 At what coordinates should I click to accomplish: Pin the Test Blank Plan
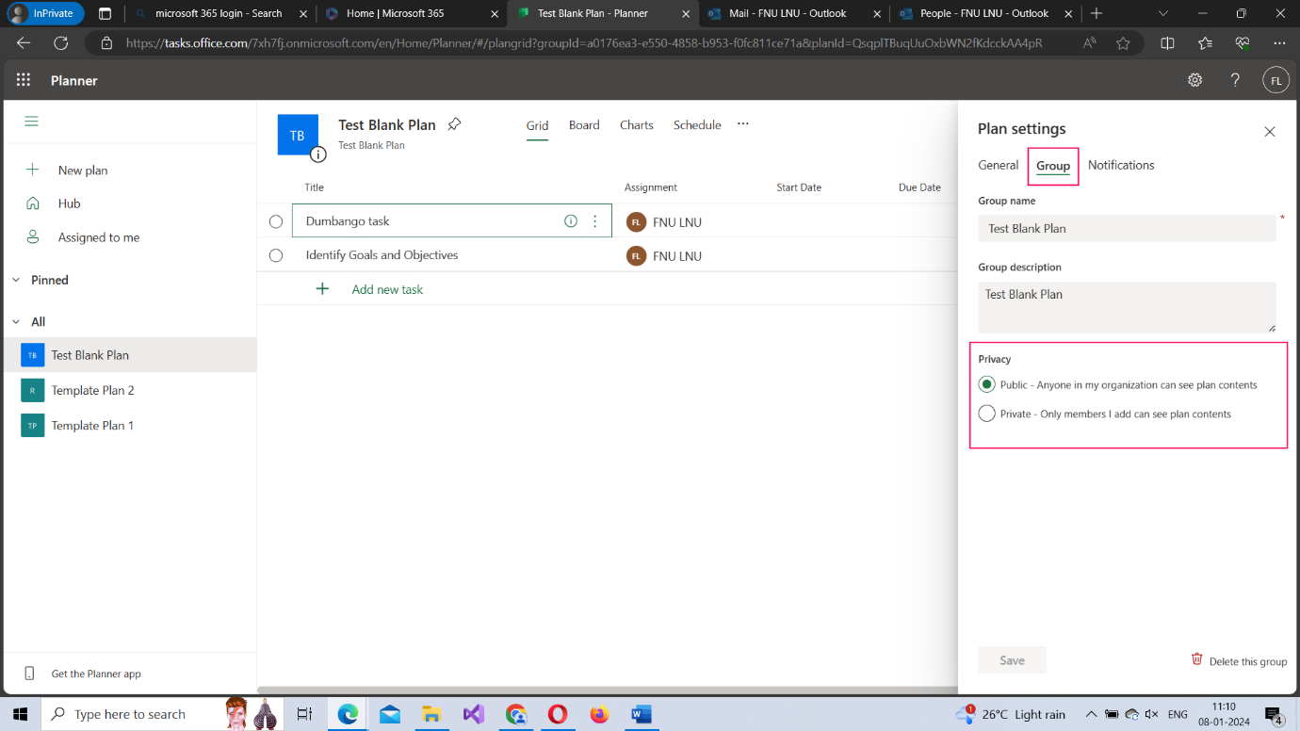(x=454, y=124)
